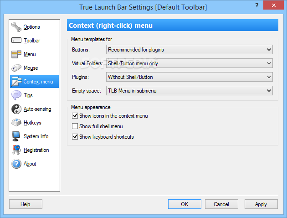Show the System Info label
This screenshot has width=287, height=218.
pos(36,136)
